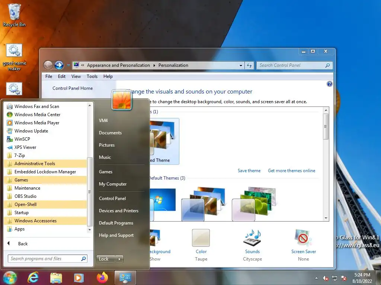Open the File menu
The width and height of the screenshot is (381, 285).
tap(49, 76)
